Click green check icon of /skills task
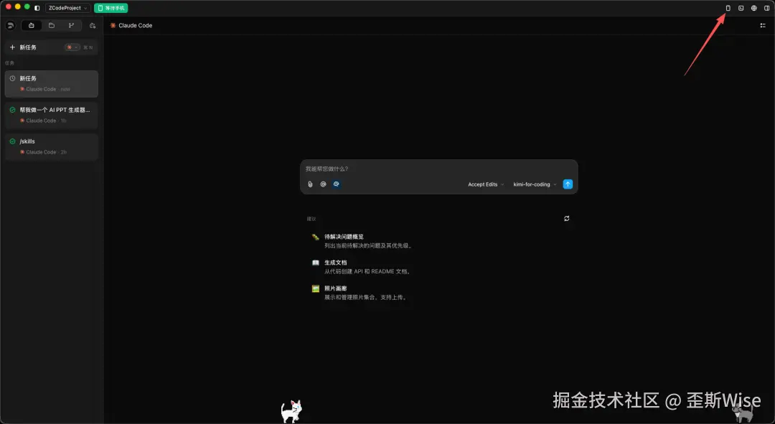This screenshot has height=424, width=775. 12,141
